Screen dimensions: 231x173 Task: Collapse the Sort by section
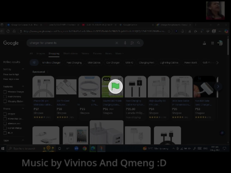23,69
